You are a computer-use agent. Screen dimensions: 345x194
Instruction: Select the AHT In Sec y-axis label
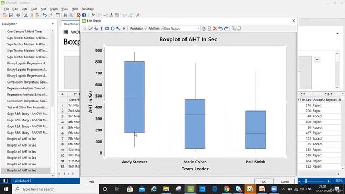pyautogui.click(x=91, y=101)
